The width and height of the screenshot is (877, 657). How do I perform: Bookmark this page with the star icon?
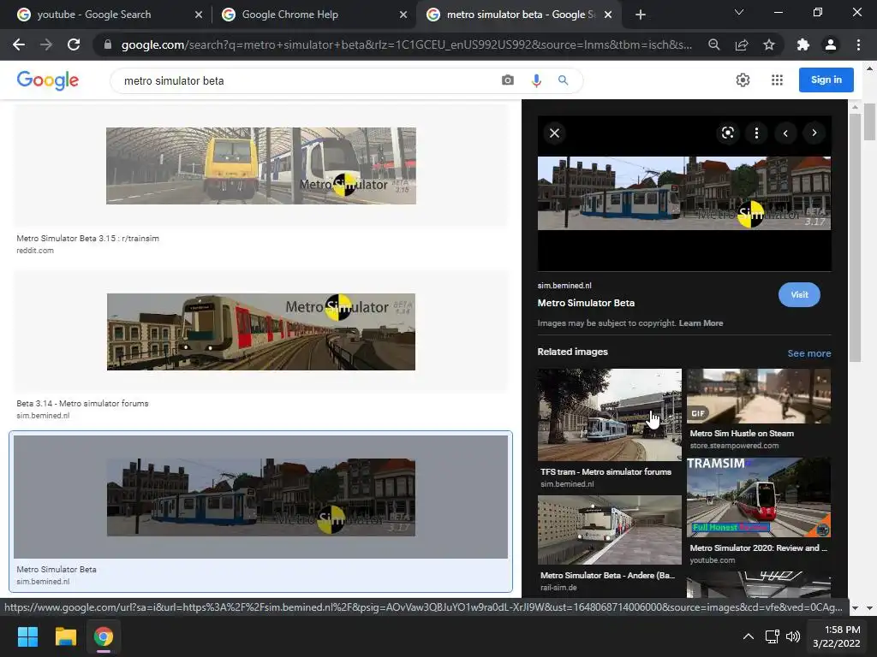(769, 44)
